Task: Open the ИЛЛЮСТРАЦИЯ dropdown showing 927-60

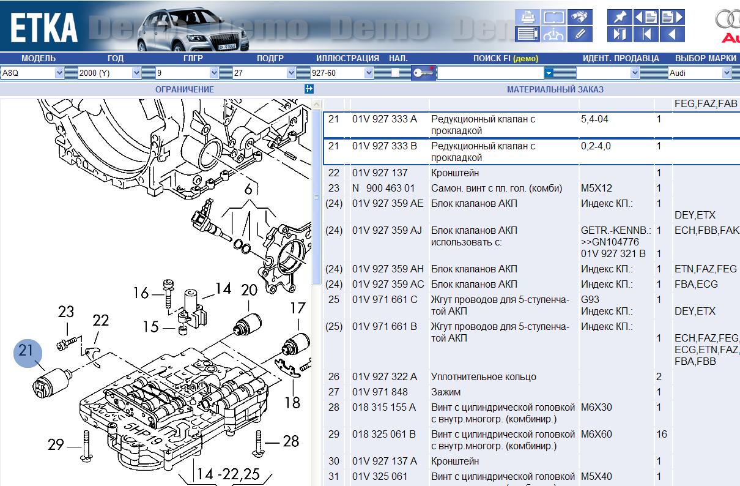Action: [x=342, y=73]
